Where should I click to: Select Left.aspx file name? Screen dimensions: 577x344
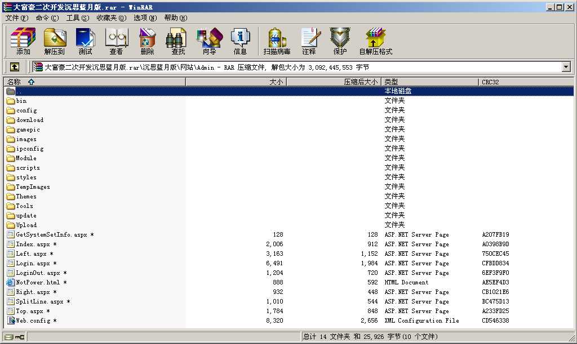click(34, 254)
